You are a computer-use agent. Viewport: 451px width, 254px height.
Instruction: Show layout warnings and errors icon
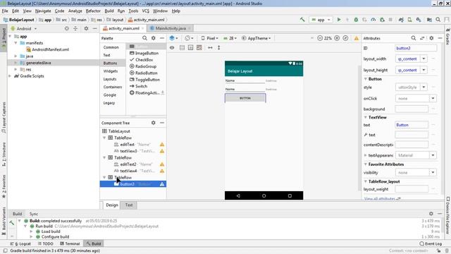[357, 38]
